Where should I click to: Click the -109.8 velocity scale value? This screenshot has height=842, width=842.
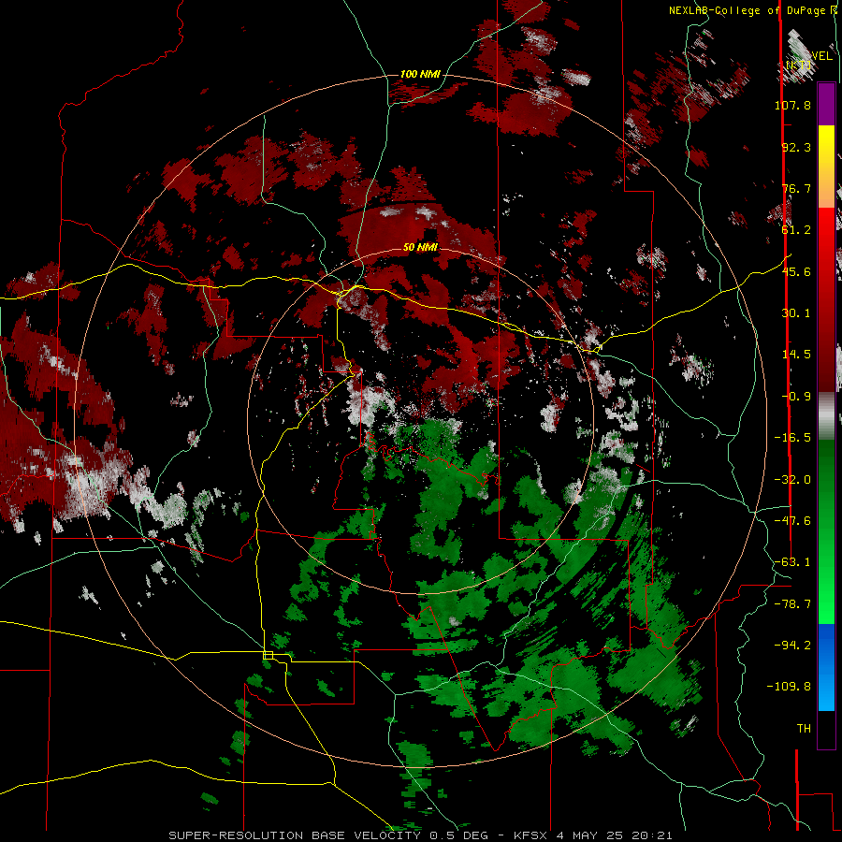(789, 687)
